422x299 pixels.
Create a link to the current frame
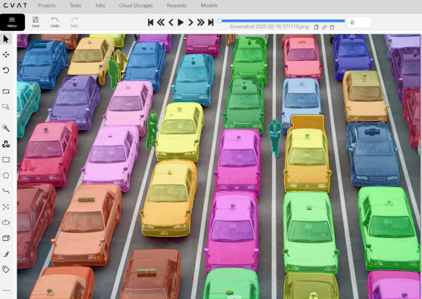[x=324, y=27]
